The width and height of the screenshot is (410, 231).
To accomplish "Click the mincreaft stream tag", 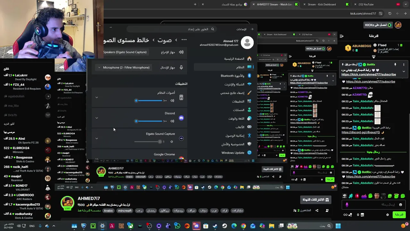I will coord(125,211).
